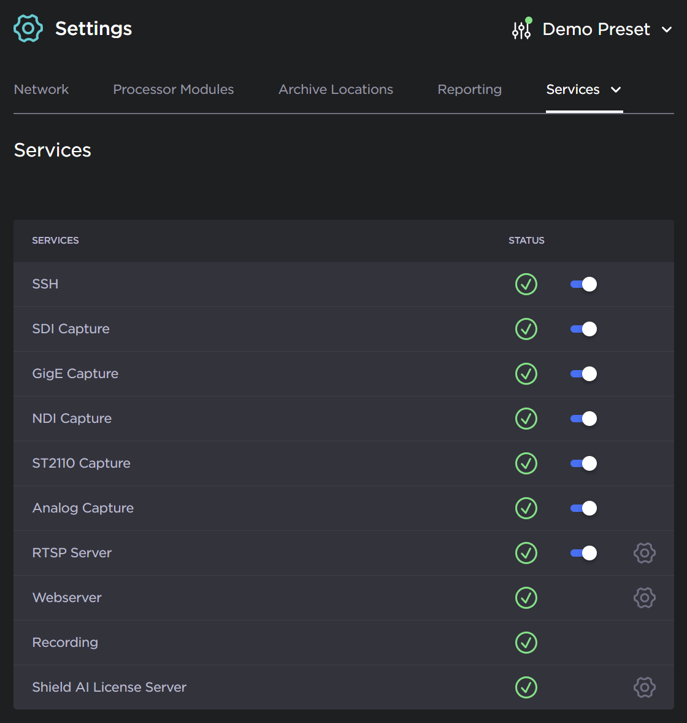This screenshot has height=723, width=687.
Task: Select the Reporting tab
Action: [469, 90]
